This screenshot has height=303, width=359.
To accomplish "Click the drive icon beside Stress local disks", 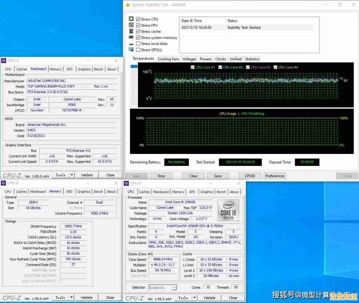I will click(x=131, y=44).
